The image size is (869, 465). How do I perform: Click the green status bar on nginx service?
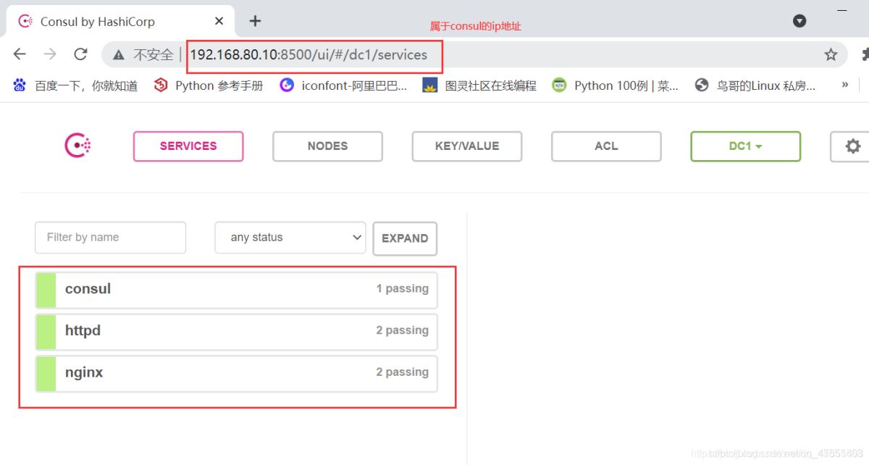click(45, 372)
